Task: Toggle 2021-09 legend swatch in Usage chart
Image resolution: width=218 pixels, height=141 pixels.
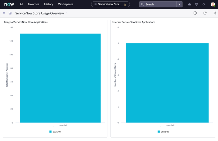Action: pyautogui.click(x=51, y=132)
